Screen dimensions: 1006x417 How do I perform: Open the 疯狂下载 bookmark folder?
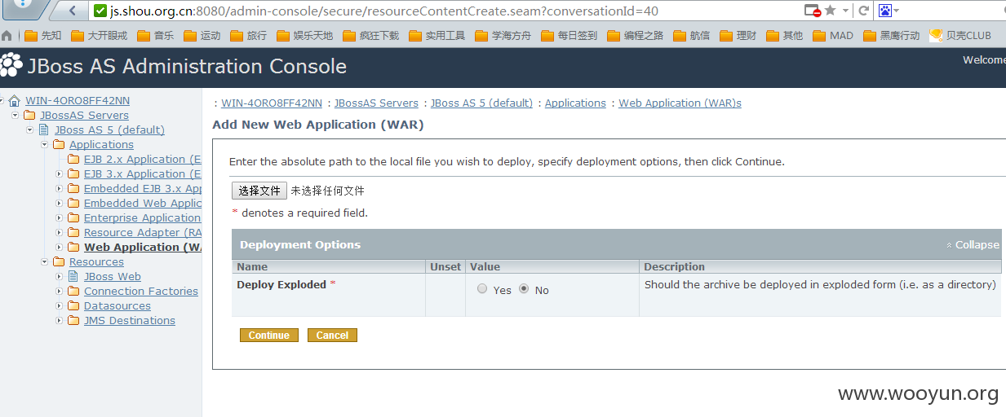[371, 36]
